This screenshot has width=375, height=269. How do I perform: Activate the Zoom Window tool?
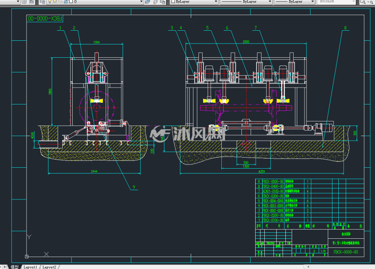[363, 2]
